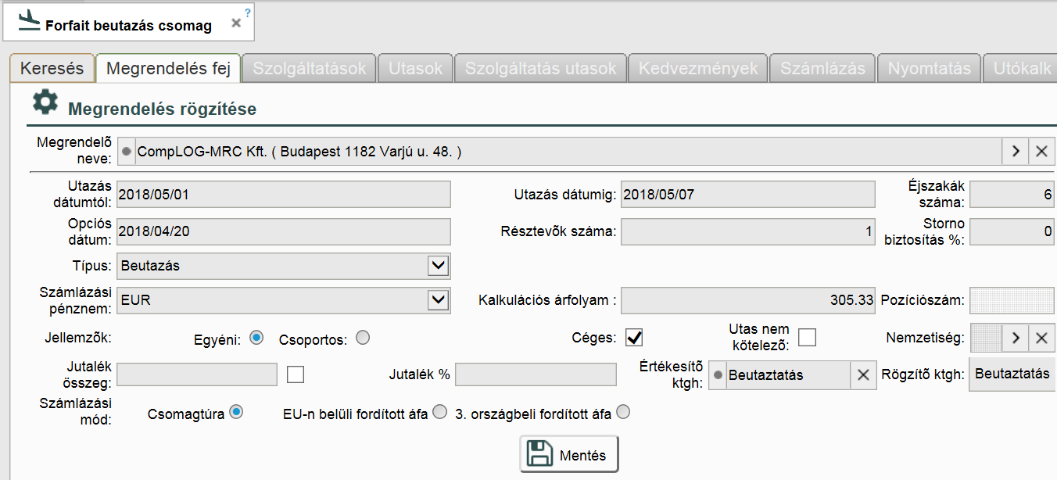Expand the Típus dropdown showing Beutazás
The height and width of the screenshot is (480, 1057).
439,266
